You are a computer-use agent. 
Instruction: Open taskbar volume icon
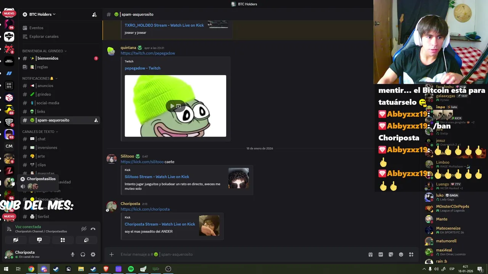pos(437,269)
